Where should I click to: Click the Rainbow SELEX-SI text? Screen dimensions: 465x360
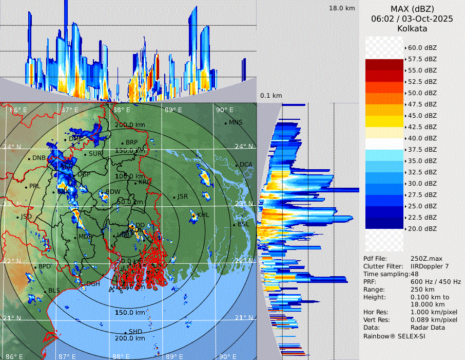coord(394,336)
